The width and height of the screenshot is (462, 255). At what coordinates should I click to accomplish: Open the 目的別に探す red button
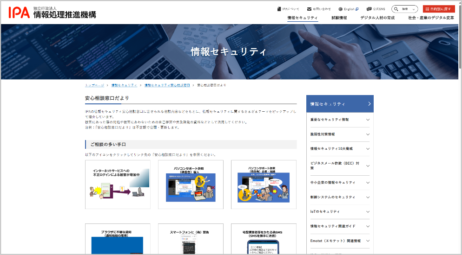pos(439,9)
